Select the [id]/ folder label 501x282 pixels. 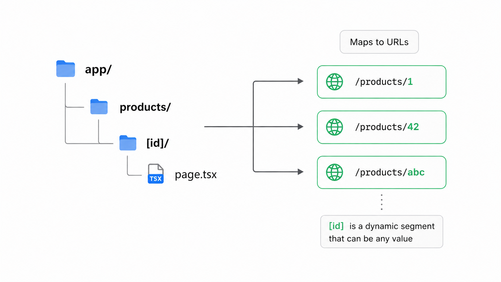tap(158, 143)
